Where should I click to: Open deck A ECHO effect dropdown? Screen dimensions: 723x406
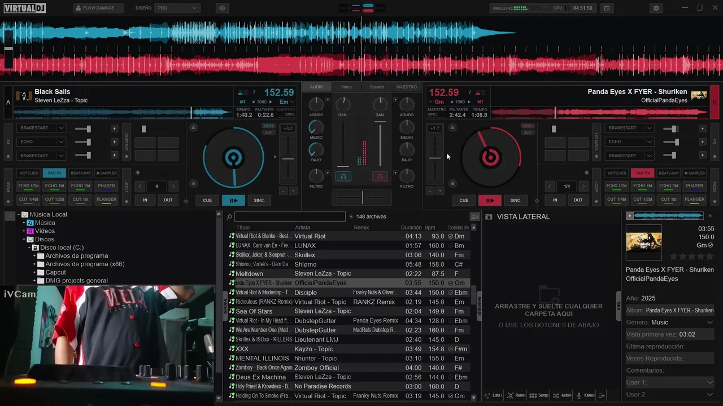pyautogui.click(x=42, y=142)
